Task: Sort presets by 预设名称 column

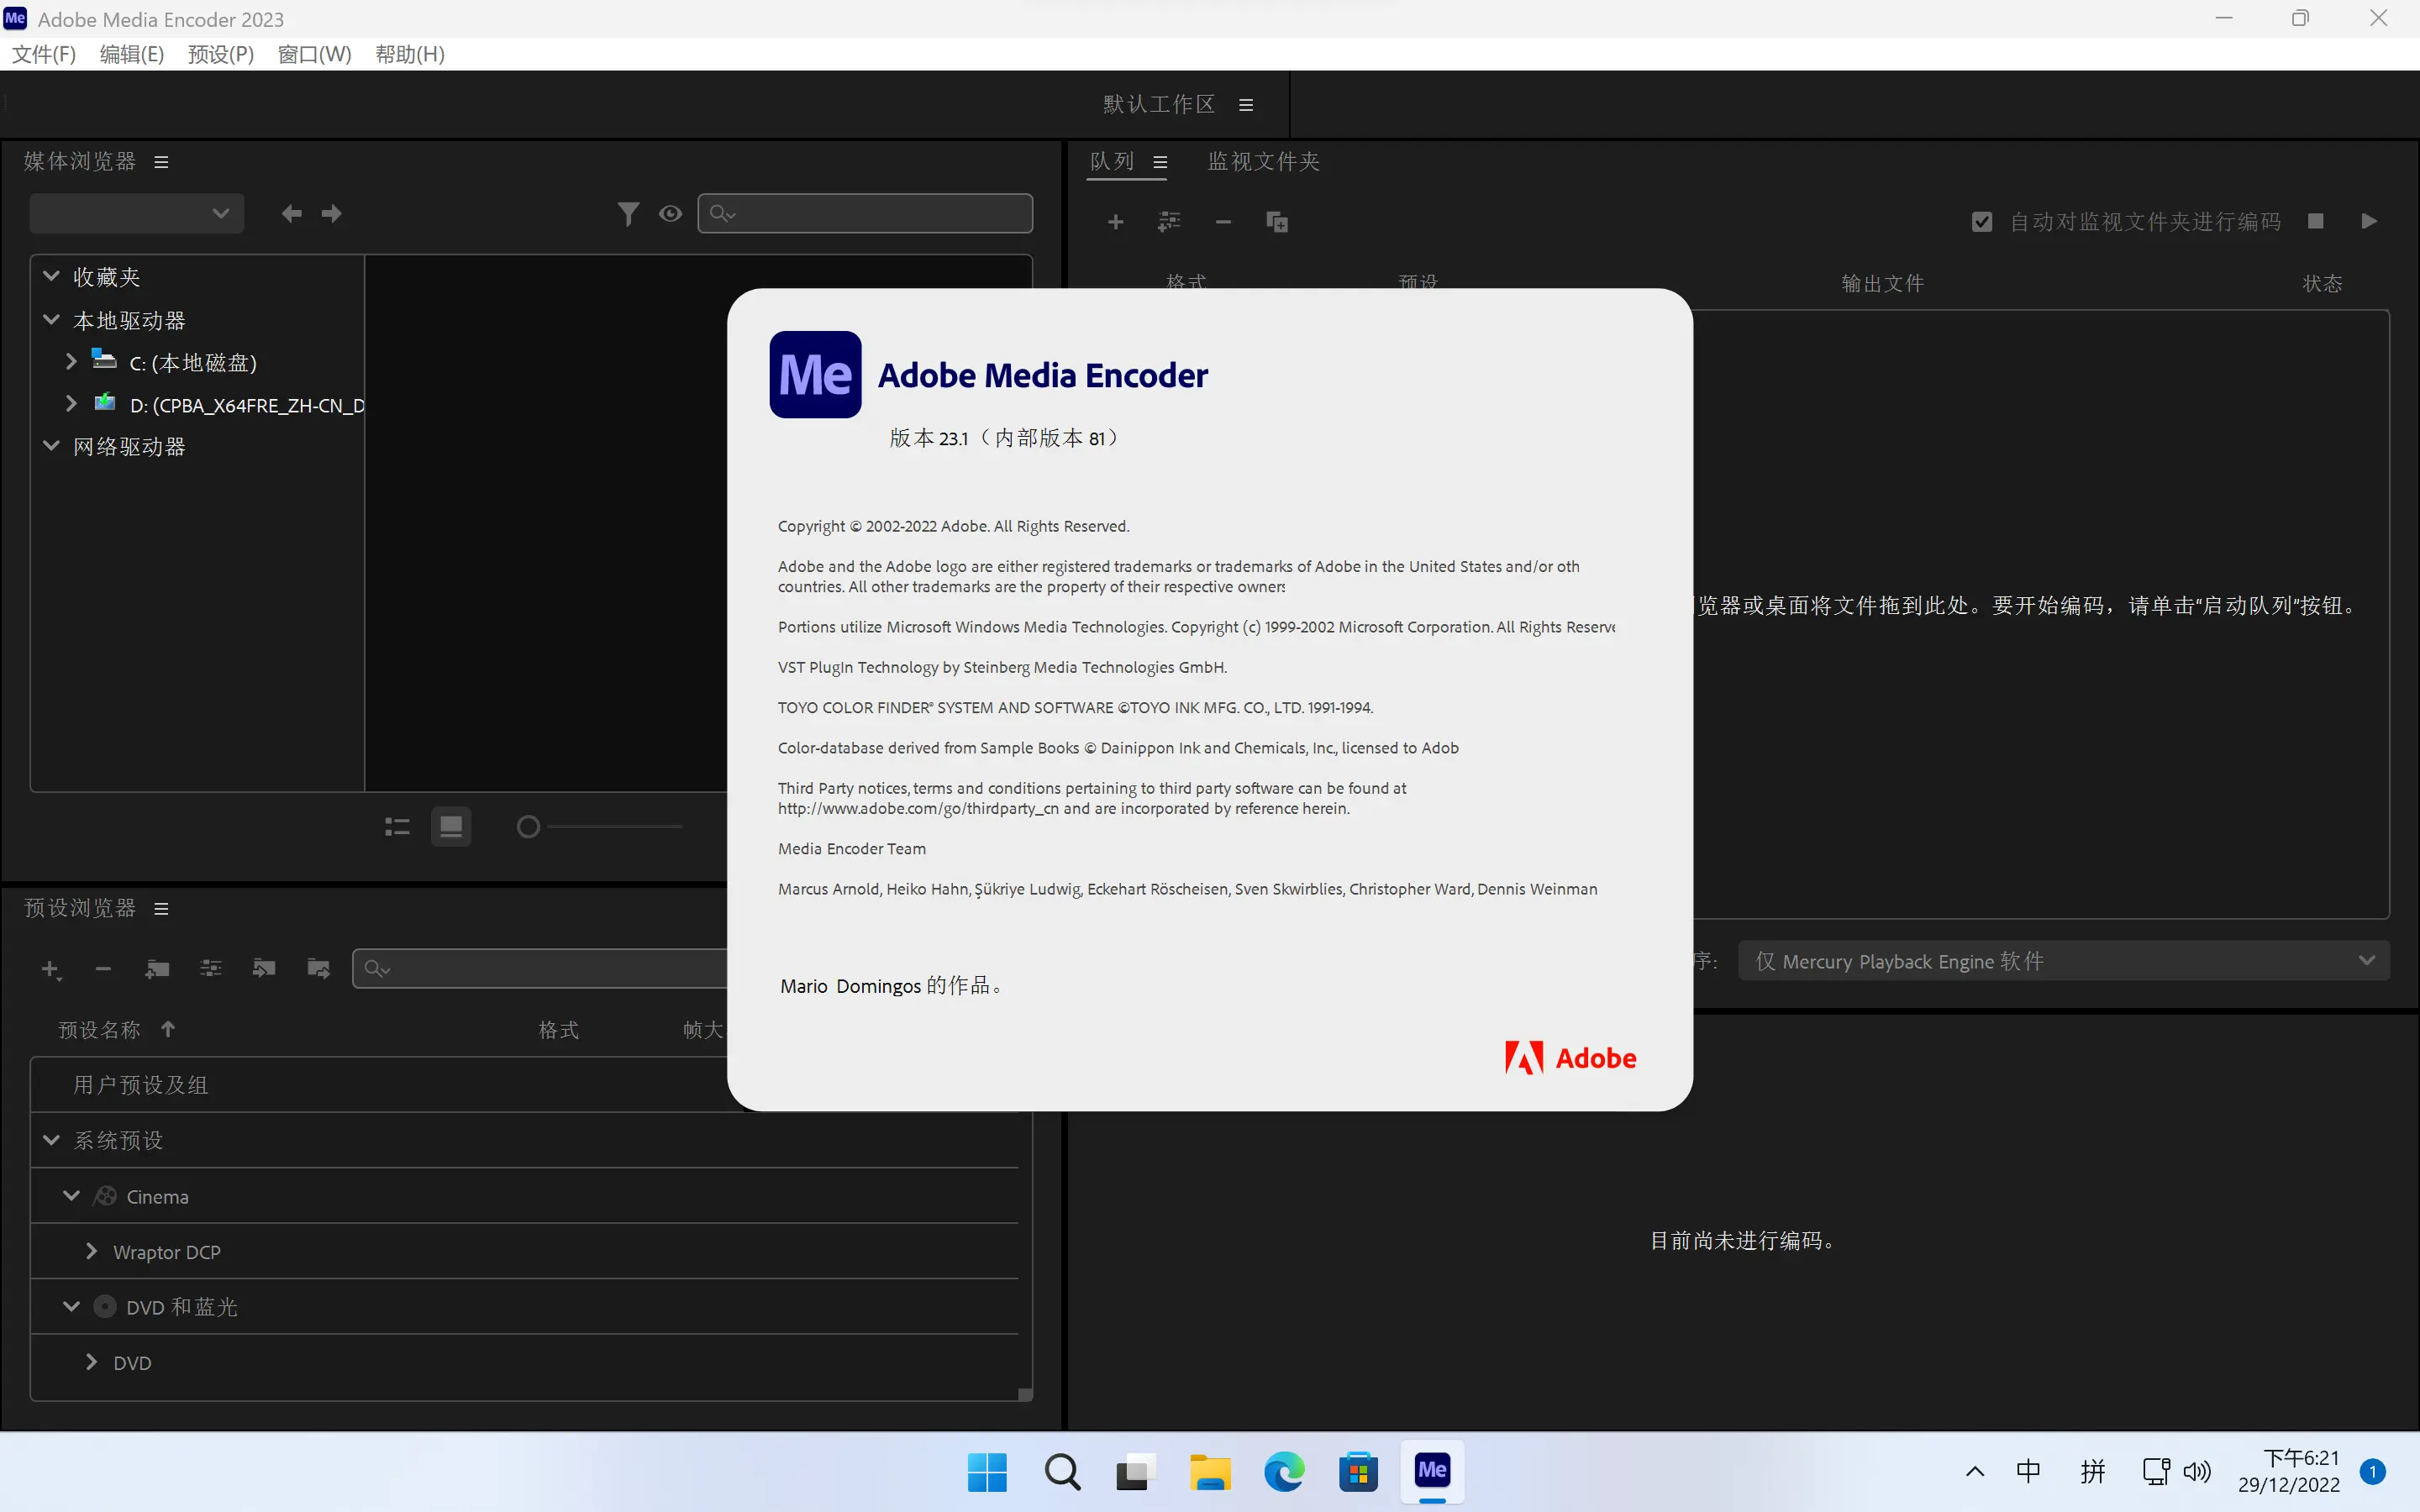Action: tap(99, 1030)
